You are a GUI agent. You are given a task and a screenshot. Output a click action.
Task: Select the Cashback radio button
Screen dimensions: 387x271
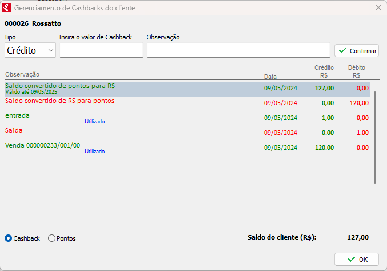tap(9, 238)
